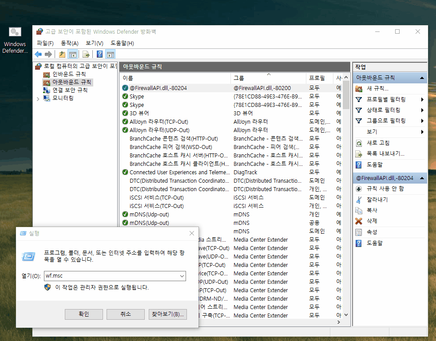Open 그룹으로 필터링 submenu arrow
The height and width of the screenshot is (341, 436).
[x=422, y=121]
